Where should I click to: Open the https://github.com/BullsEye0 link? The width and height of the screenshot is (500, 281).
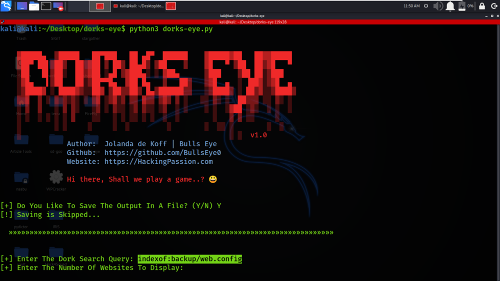coord(162,153)
